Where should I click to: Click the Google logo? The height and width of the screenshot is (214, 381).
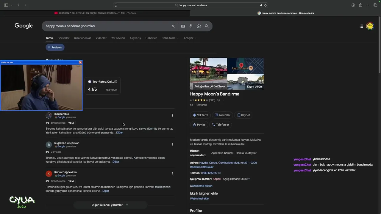(24, 26)
